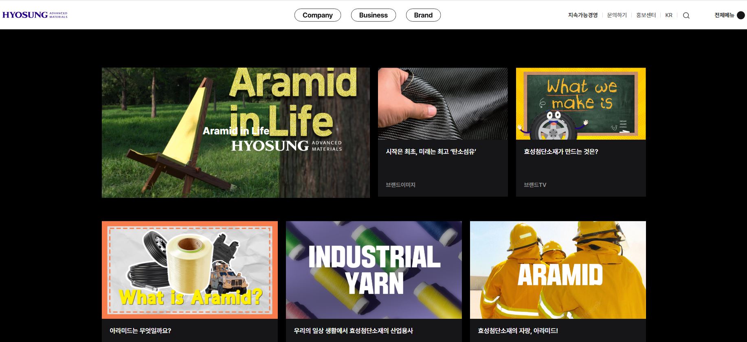Open the search magnifier icon
Screen dimensions: 747x342
click(686, 15)
